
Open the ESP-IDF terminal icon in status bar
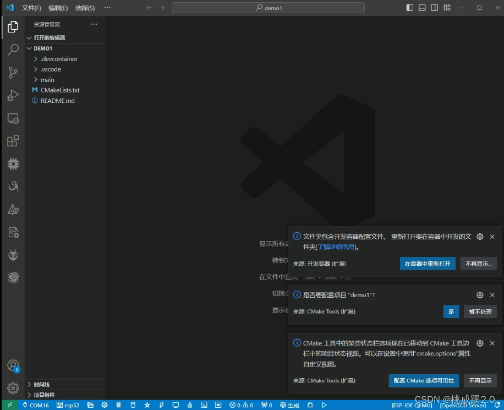coord(204,405)
